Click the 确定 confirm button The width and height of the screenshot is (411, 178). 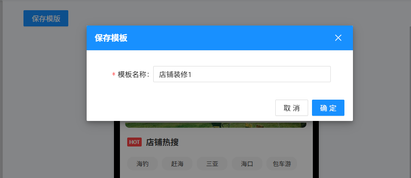tap(328, 108)
